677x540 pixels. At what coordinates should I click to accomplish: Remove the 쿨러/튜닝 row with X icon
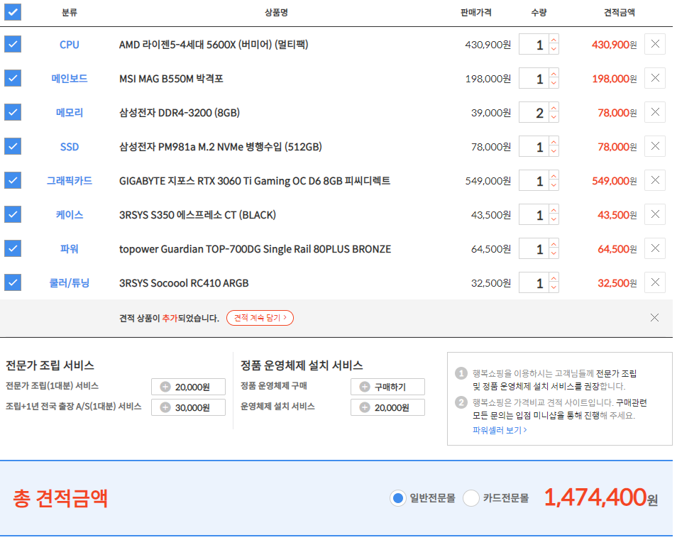click(x=654, y=282)
